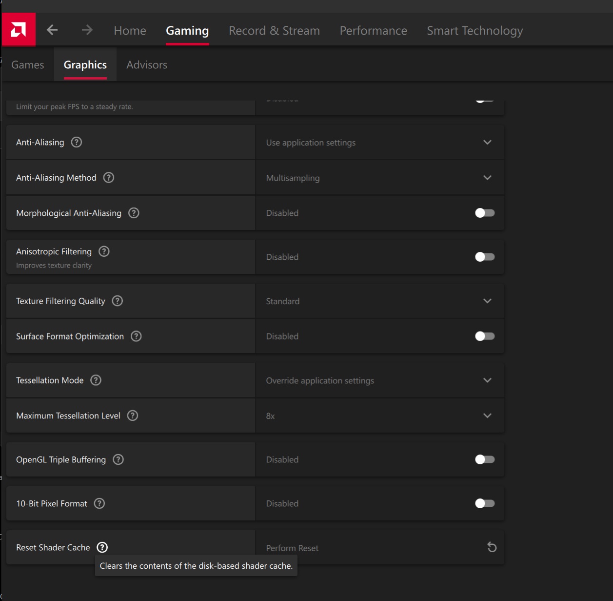Open Anti-Aliasing 'Use application settings' dropdown

[380, 143]
